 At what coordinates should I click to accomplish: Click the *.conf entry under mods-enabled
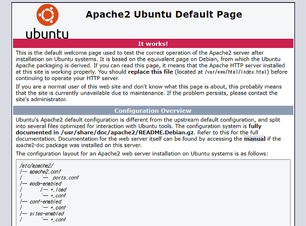58,196
